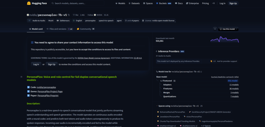Copy the model name with the copy icon
The image size is (265, 127).
pyautogui.click(x=69, y=15)
